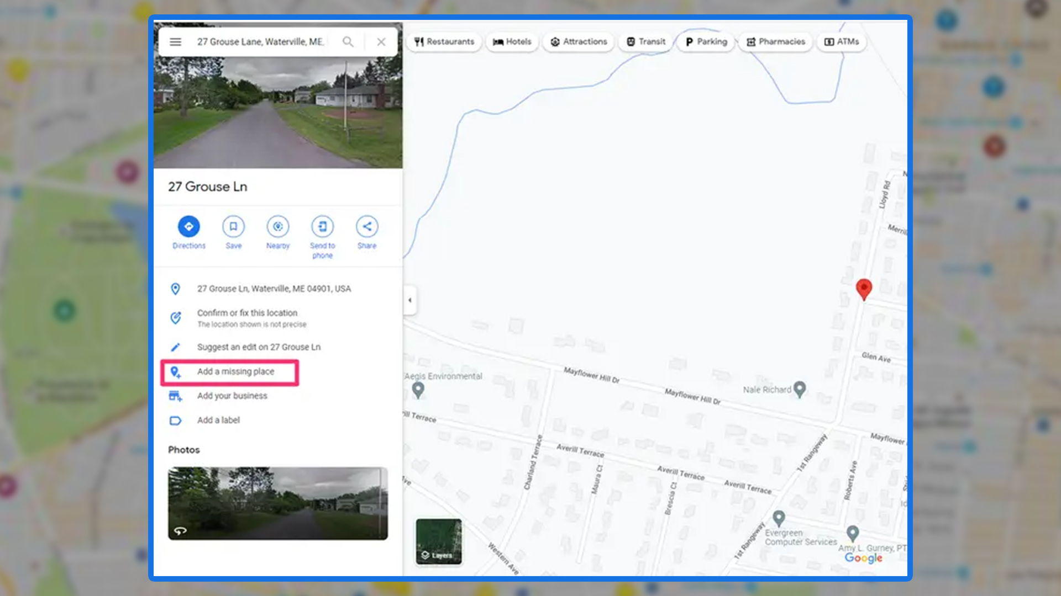Click the Send to phone icon
The height and width of the screenshot is (596, 1061).
click(323, 226)
